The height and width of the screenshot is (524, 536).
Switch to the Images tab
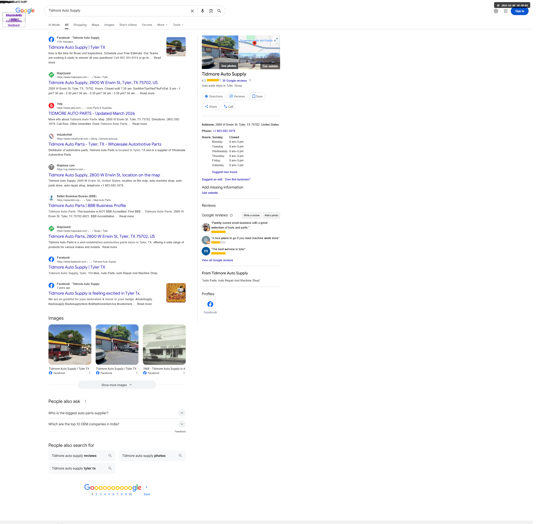(110, 25)
